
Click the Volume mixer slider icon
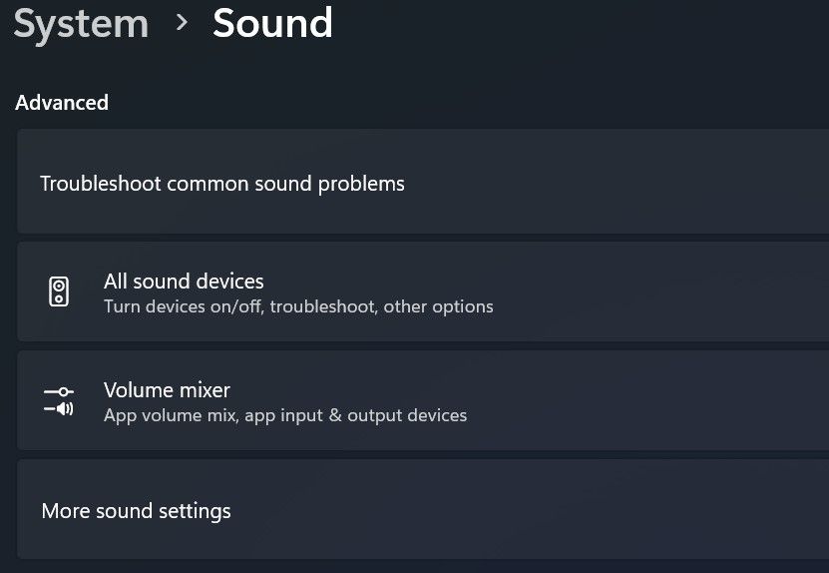click(59, 401)
